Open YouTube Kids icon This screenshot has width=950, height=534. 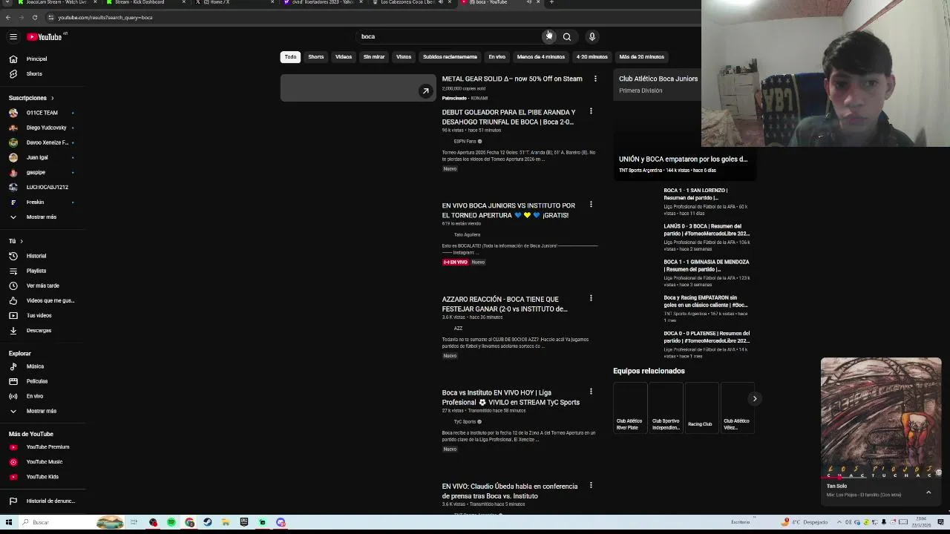pyautogui.click(x=13, y=477)
